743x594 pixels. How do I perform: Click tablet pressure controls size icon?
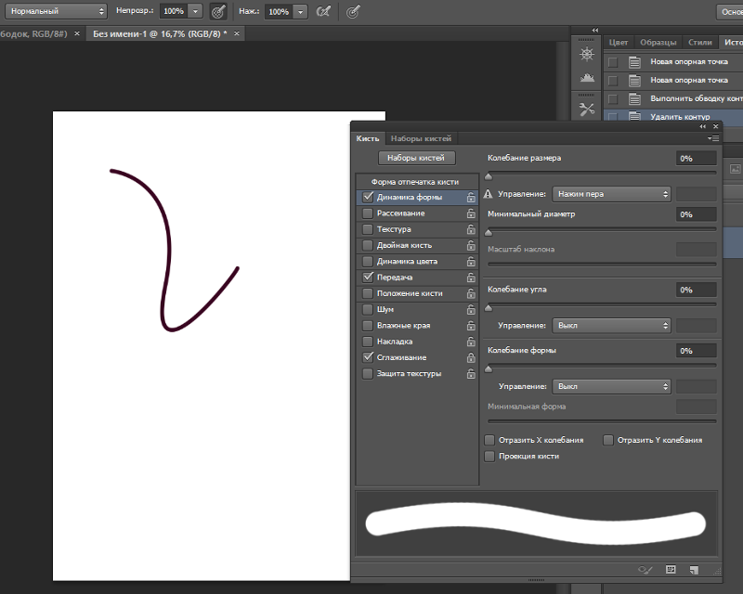pos(353,12)
